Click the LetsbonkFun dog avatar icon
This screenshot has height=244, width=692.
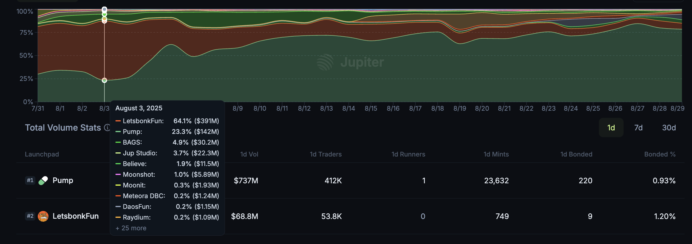(43, 216)
